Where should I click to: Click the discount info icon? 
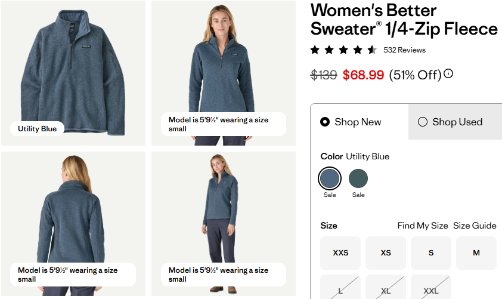[x=448, y=74]
